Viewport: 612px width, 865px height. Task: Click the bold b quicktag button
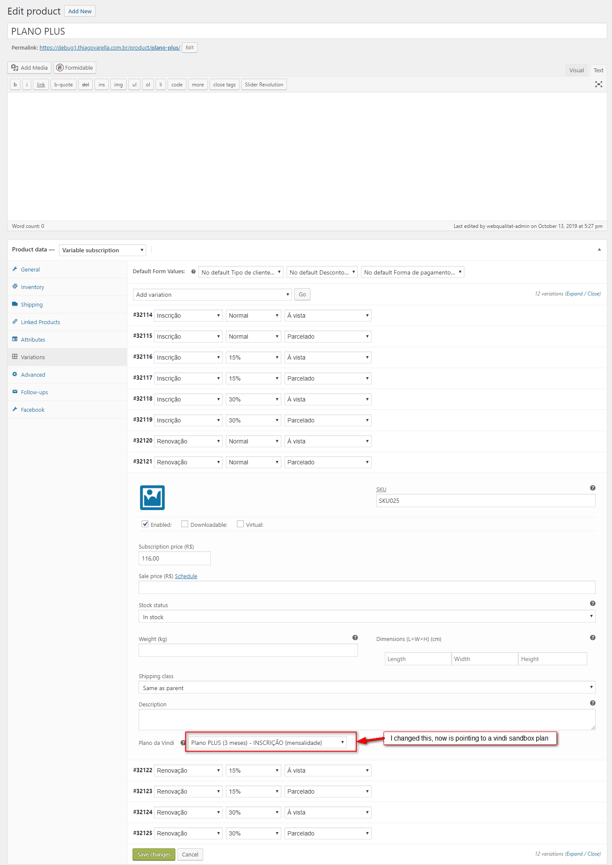coord(15,85)
